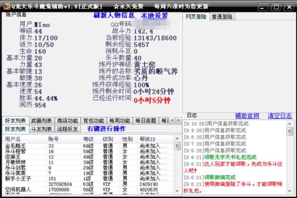
Task: Select friend row 新手小王子
Action: [x=88, y=179]
